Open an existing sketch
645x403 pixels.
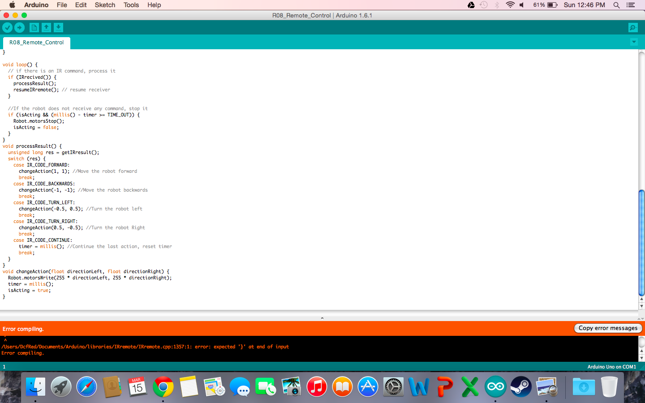coord(46,27)
